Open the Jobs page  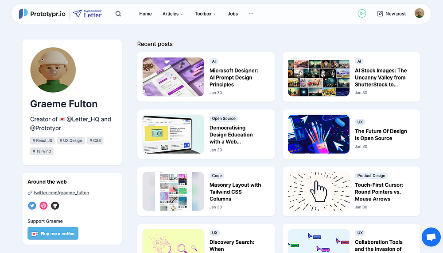[x=233, y=14]
